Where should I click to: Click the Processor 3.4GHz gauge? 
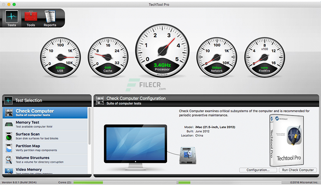click(x=162, y=50)
